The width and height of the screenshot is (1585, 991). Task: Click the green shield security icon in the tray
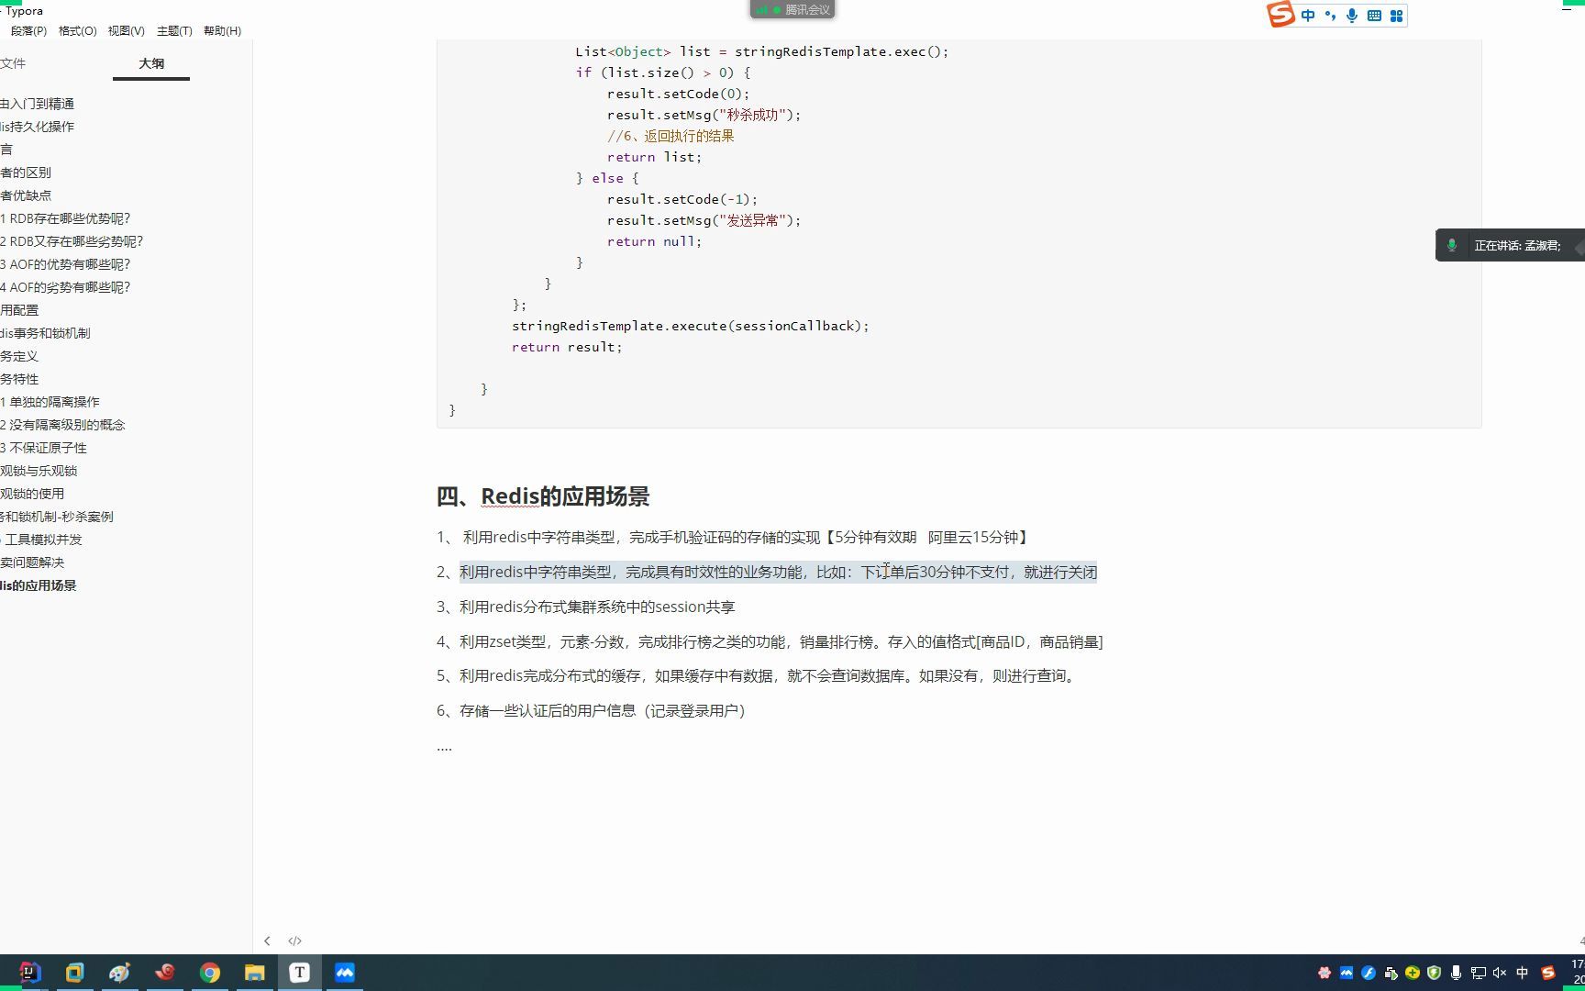tap(1434, 973)
